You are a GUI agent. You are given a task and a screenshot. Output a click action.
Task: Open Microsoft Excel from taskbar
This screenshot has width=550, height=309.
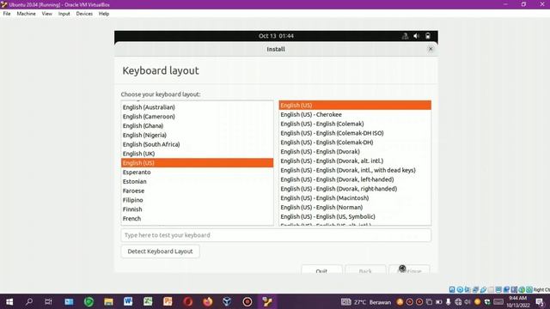[148, 301]
